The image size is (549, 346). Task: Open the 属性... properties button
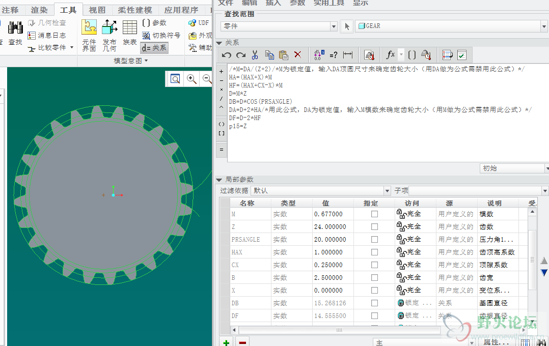tap(496, 342)
